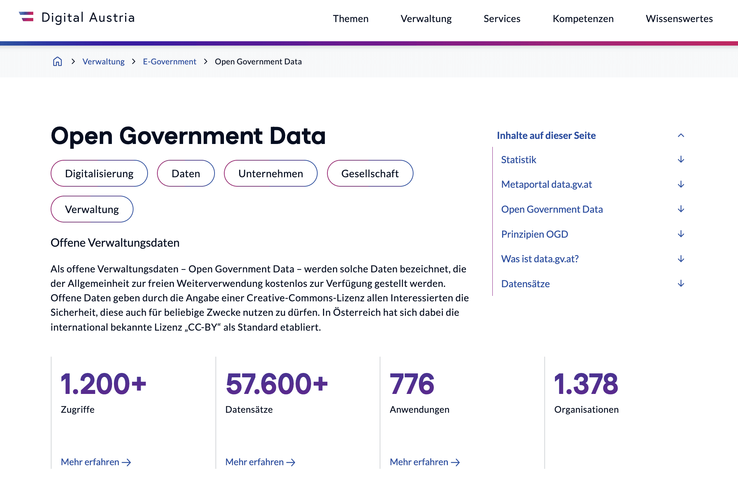Click the down arrow next to Statistik

click(x=681, y=160)
